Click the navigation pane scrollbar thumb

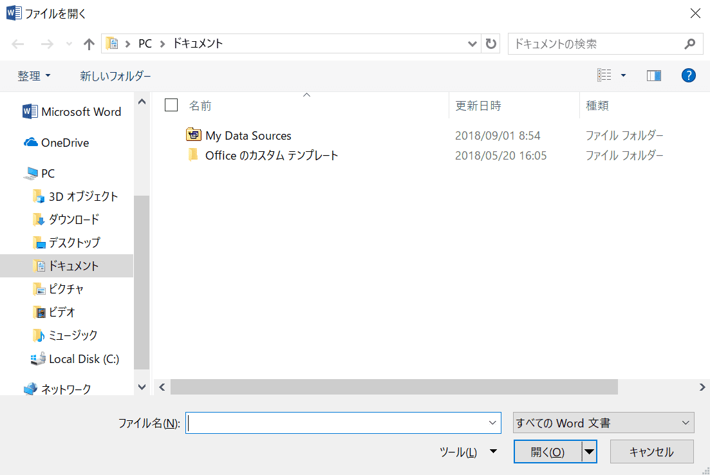142,283
